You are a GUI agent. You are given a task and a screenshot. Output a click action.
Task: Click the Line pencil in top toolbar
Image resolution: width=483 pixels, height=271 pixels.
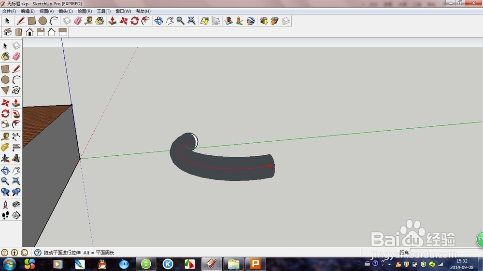[x=21, y=21]
